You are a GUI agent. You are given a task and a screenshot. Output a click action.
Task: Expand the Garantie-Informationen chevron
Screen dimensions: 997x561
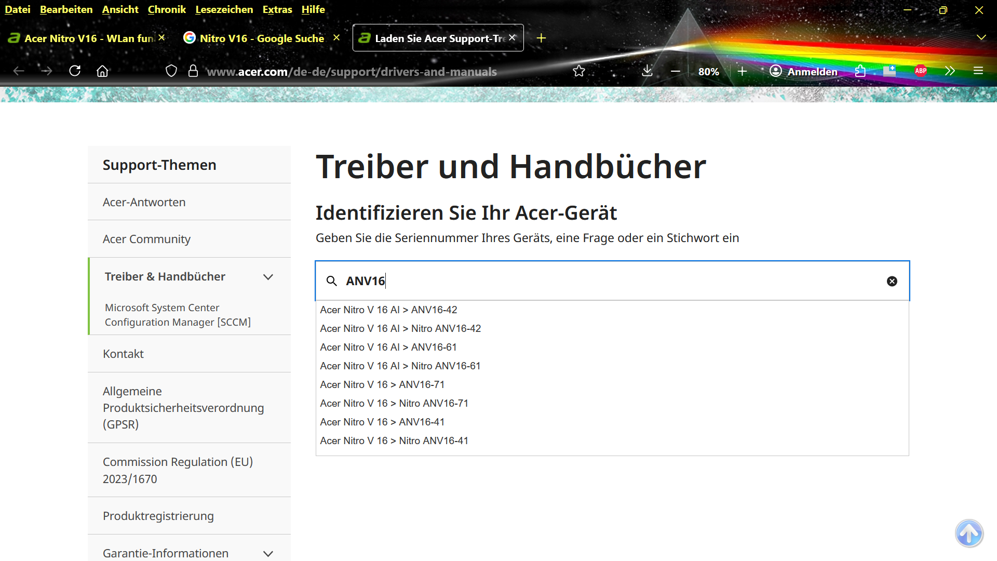(x=268, y=554)
